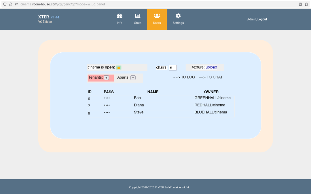Click the browser URL address text

click(x=62, y=4)
